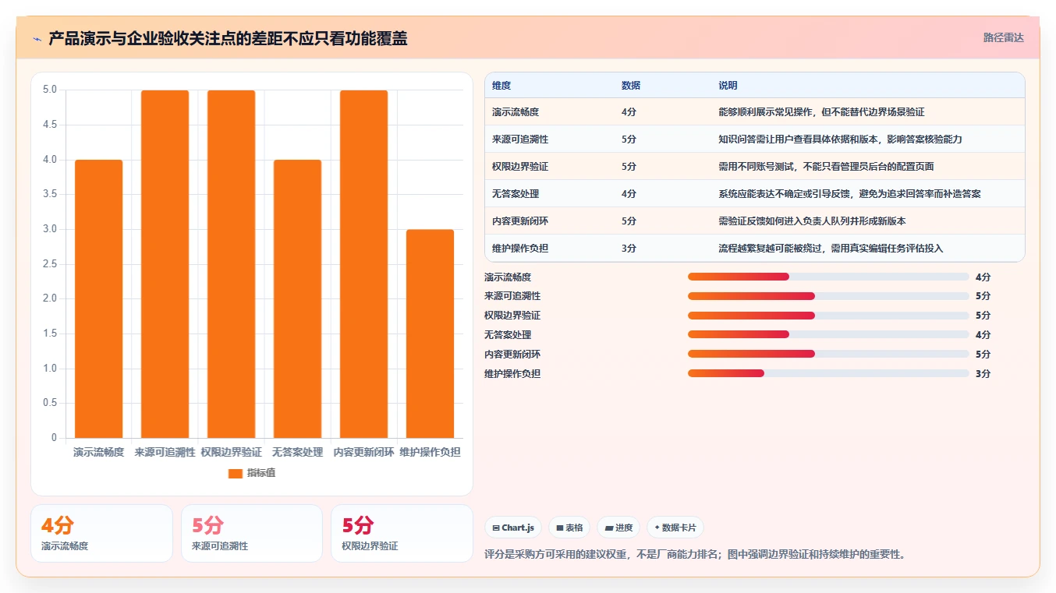Click the 演示流畅度 progress bar

tap(828, 277)
